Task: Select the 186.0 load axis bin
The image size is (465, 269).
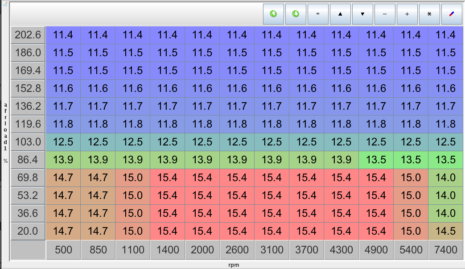Action: pyautogui.click(x=28, y=53)
